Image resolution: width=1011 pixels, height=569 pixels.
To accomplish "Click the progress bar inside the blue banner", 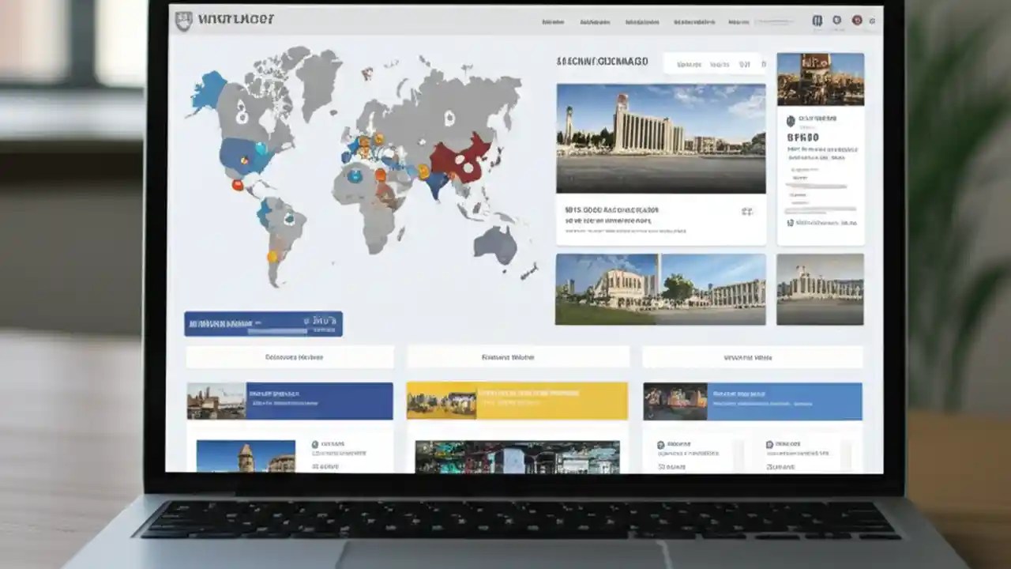I will (277, 330).
